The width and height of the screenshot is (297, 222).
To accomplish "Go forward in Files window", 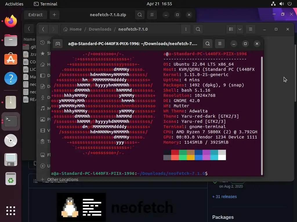I will [x=53, y=29].
